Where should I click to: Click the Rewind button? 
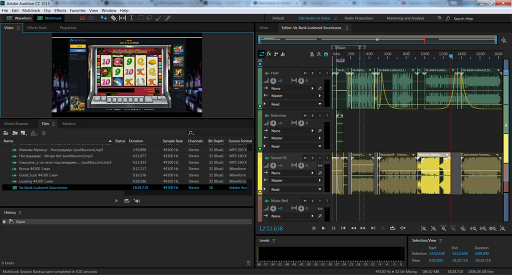click(x=353, y=228)
